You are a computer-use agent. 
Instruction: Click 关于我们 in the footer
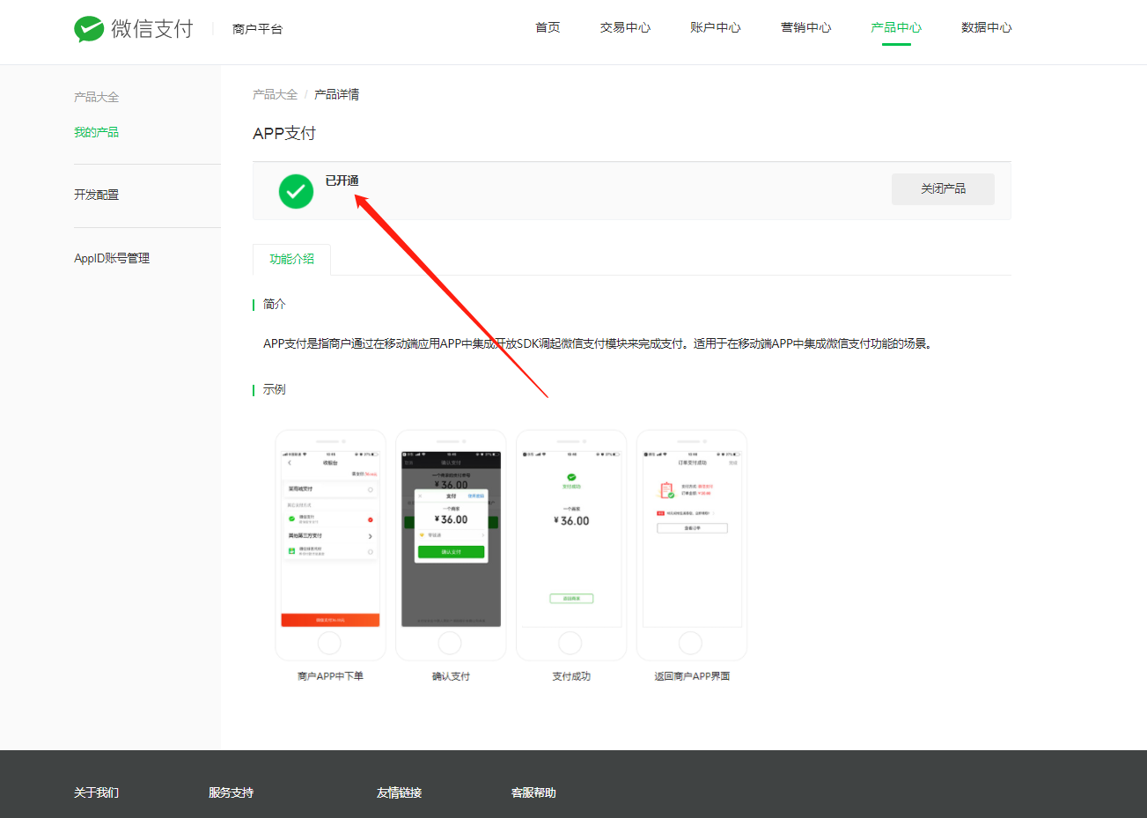coord(96,792)
